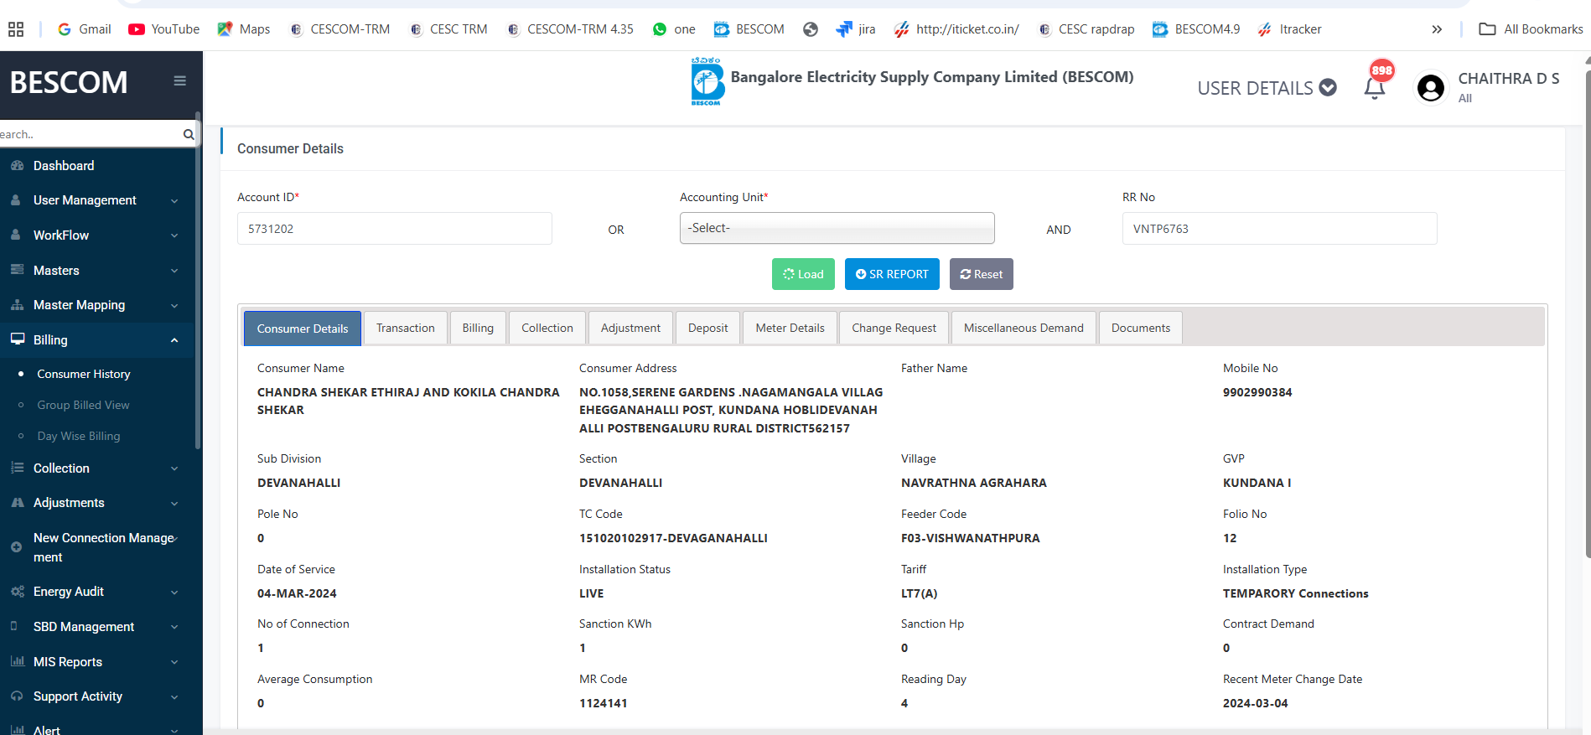Switch to the Adjustment tab

point(630,328)
